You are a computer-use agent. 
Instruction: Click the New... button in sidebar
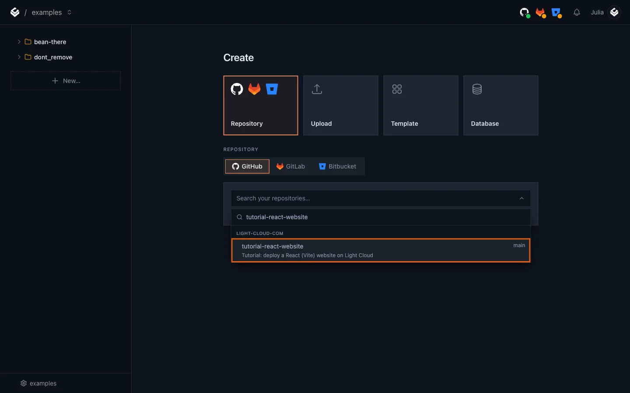tap(66, 81)
